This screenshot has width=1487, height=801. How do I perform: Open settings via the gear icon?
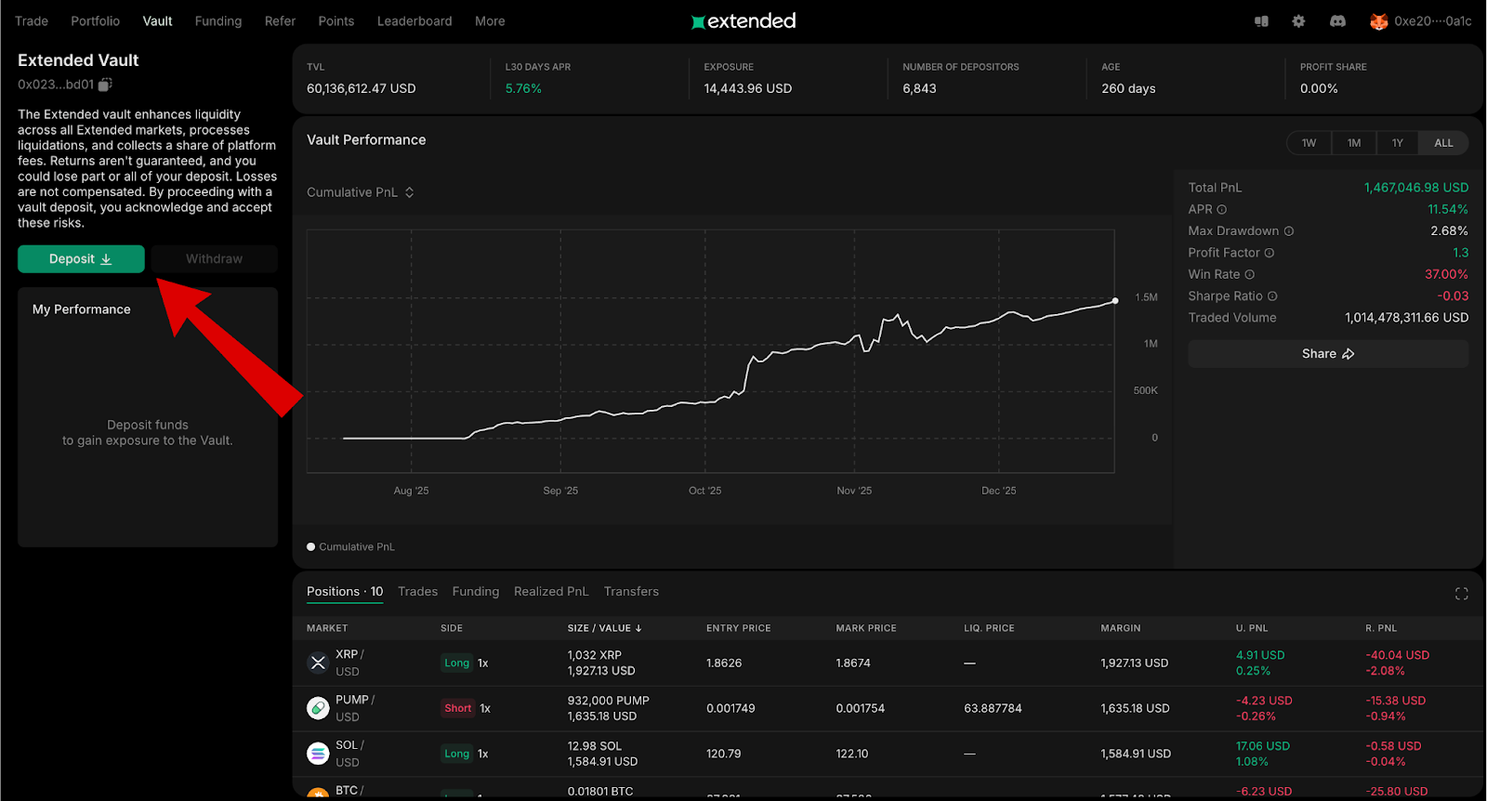coord(1298,21)
